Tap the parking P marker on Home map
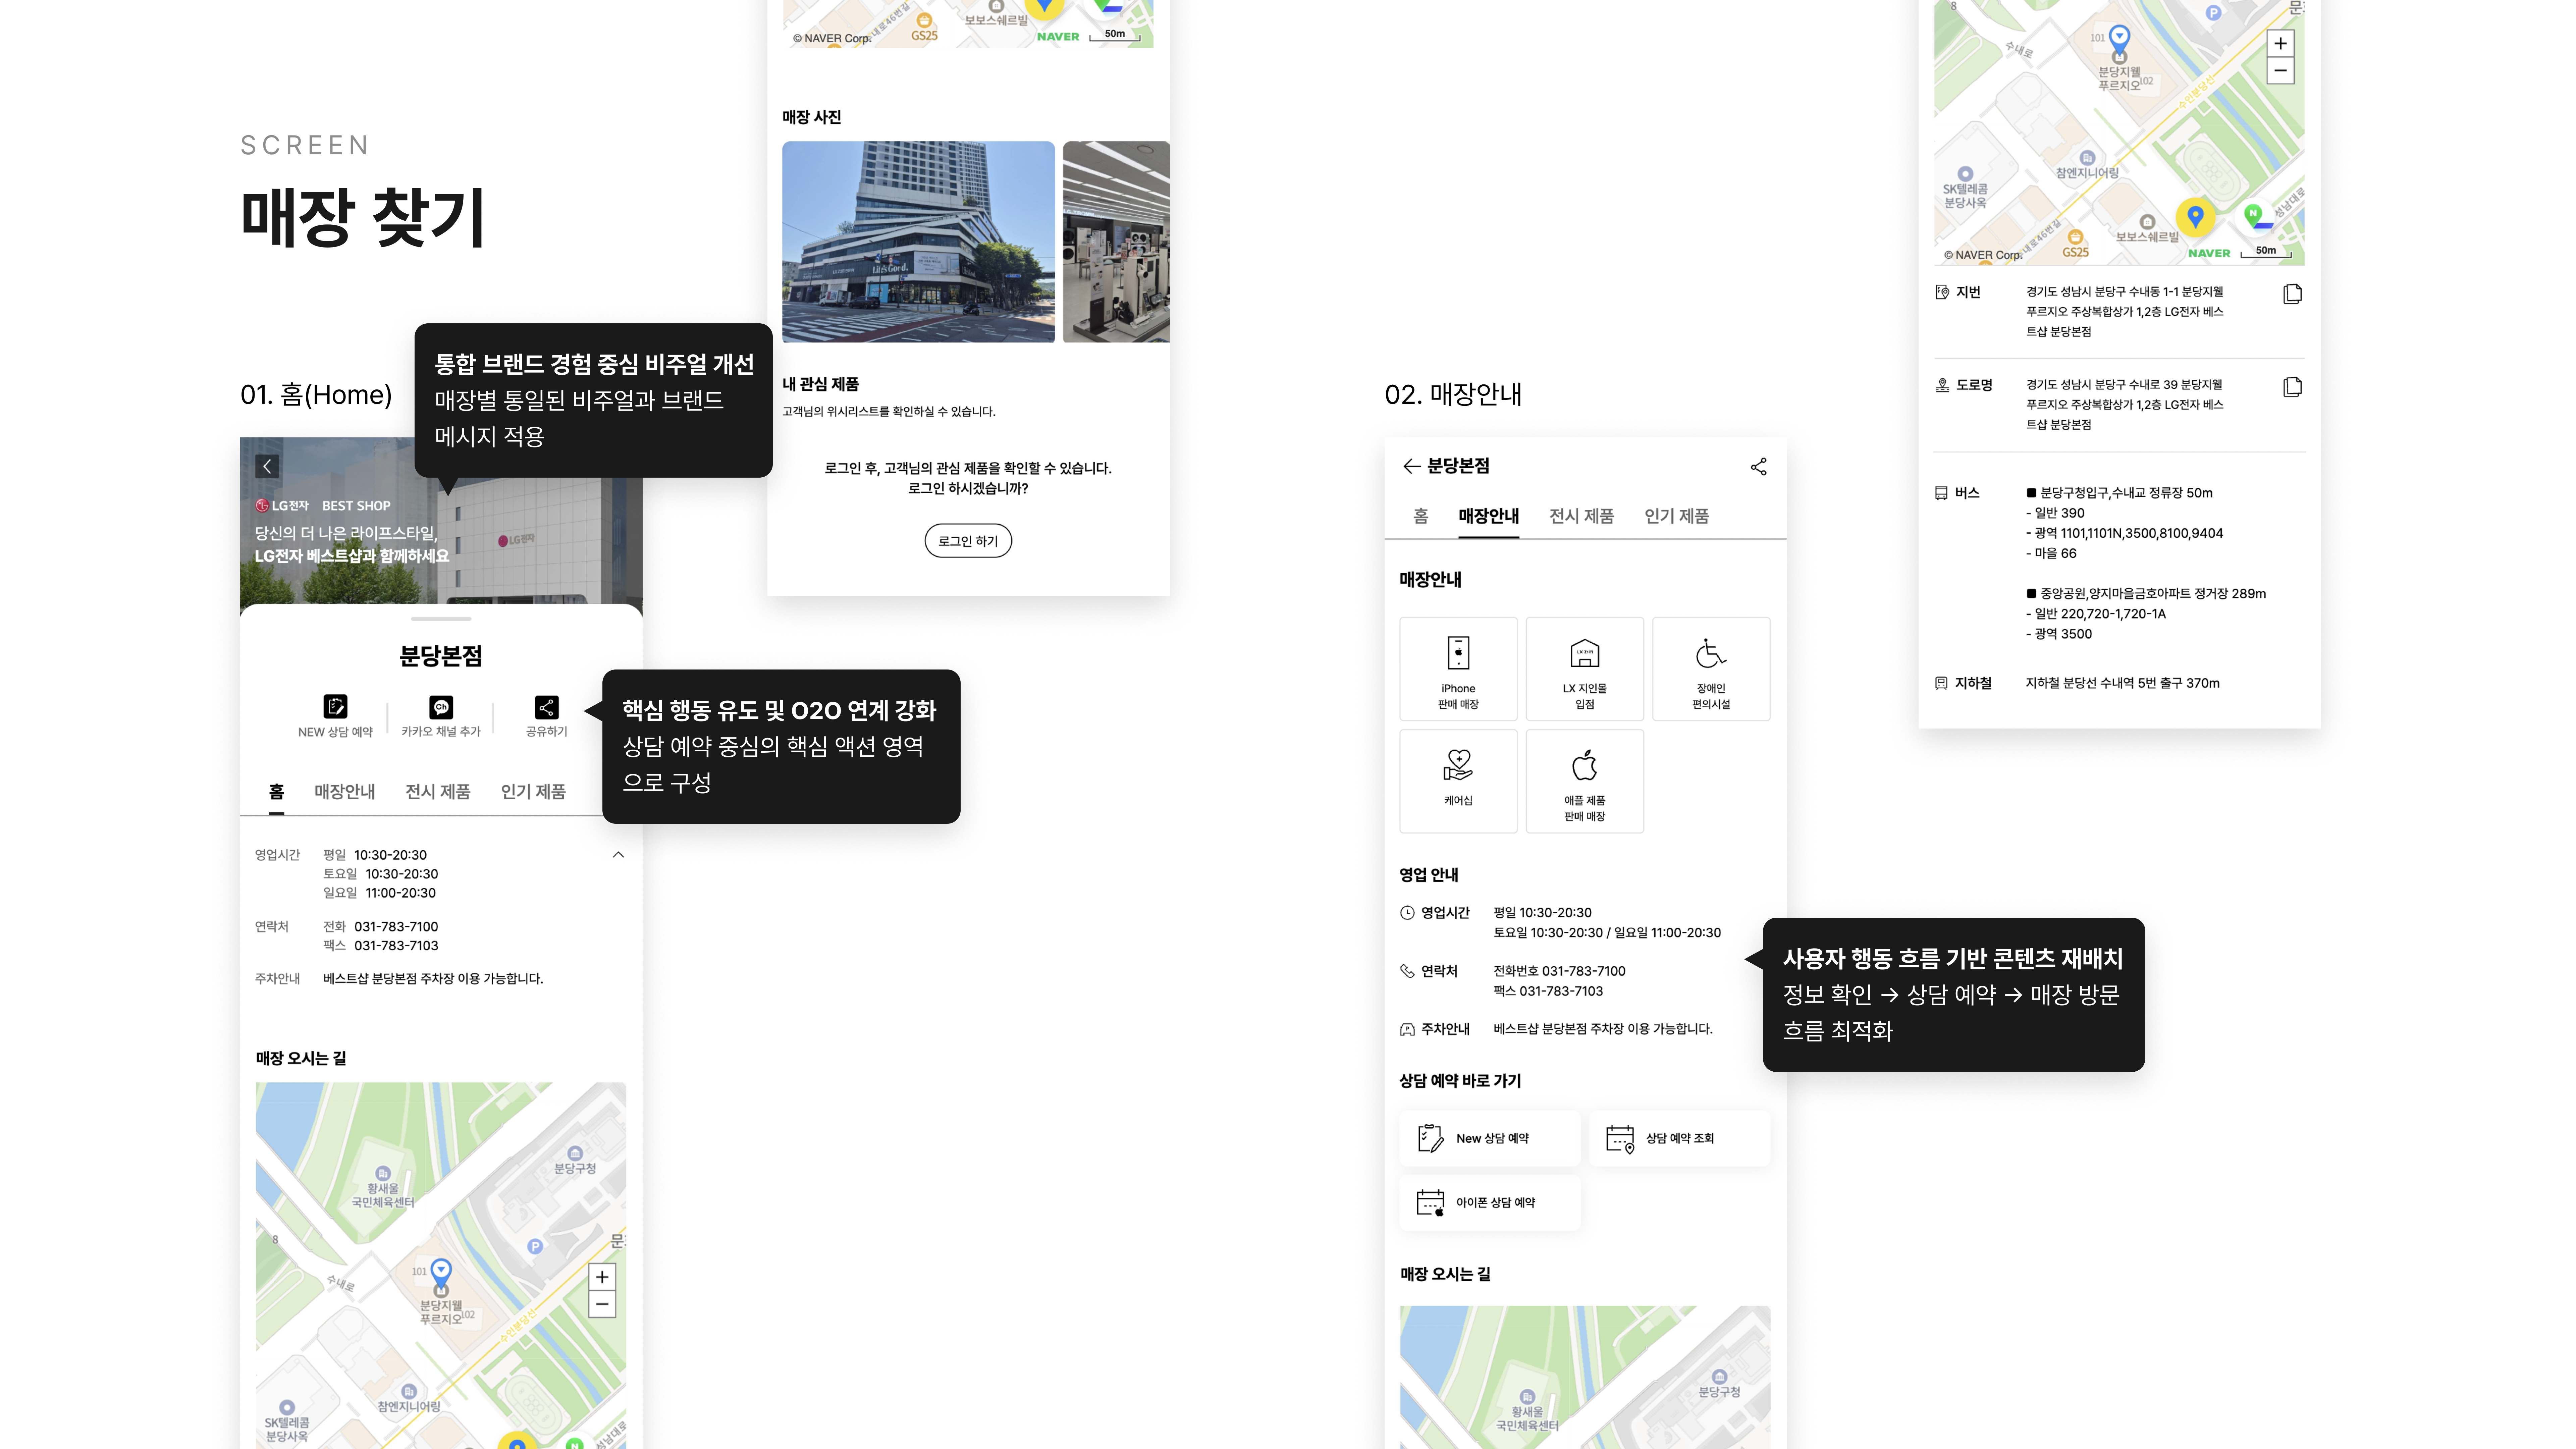The height and width of the screenshot is (1449, 2576). coord(535,1246)
